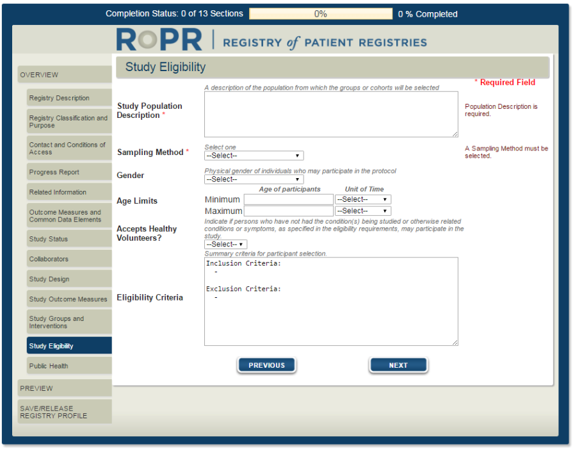Viewport: 575px width, 451px height.
Task: Click the Eligibility Criteria resize handle
Action: [x=455, y=343]
